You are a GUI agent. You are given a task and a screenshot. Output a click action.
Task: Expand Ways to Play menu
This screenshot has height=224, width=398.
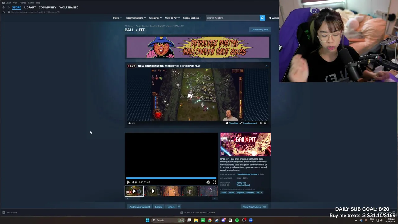point(172,18)
